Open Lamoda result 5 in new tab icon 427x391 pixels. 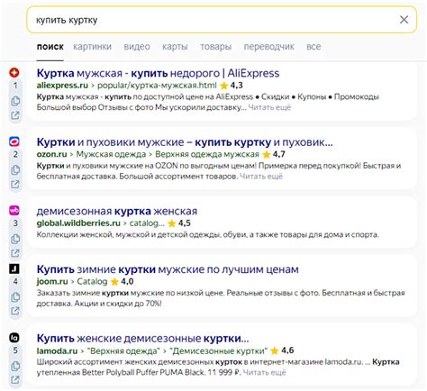pyautogui.click(x=15, y=379)
